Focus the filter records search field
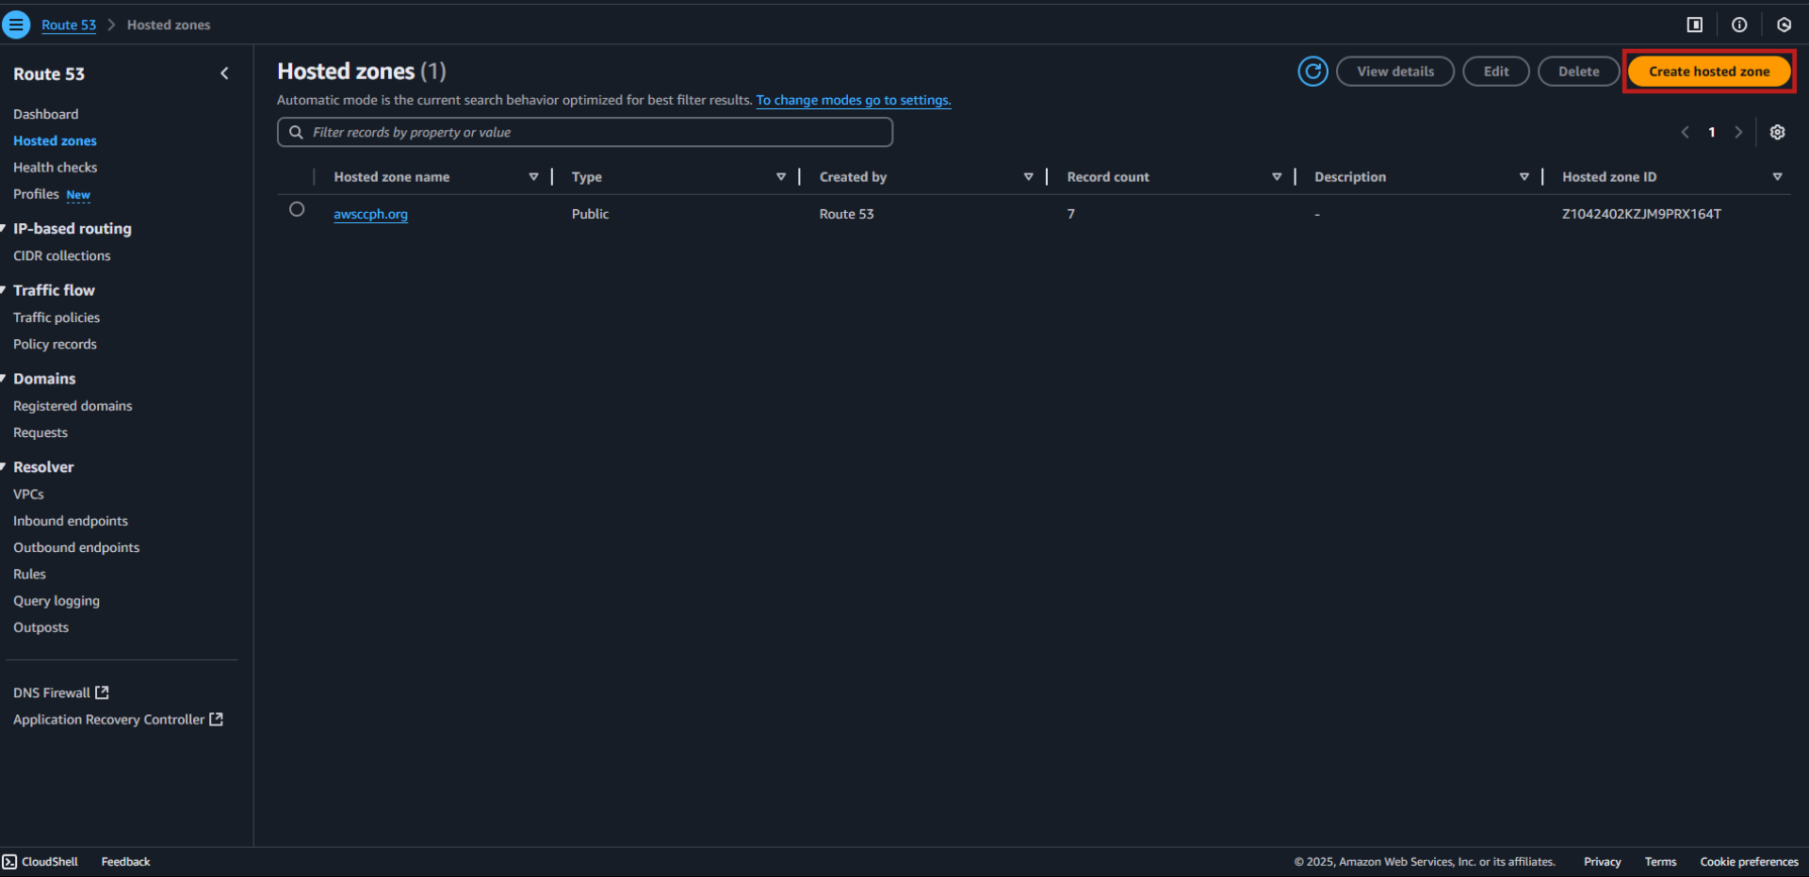The image size is (1809, 877). pos(585,132)
